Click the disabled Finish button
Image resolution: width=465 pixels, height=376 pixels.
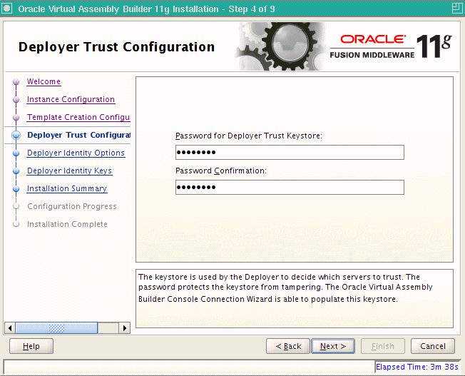click(382, 346)
